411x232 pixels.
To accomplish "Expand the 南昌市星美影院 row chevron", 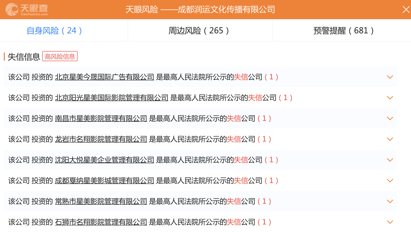I will pyautogui.click(x=390, y=119).
